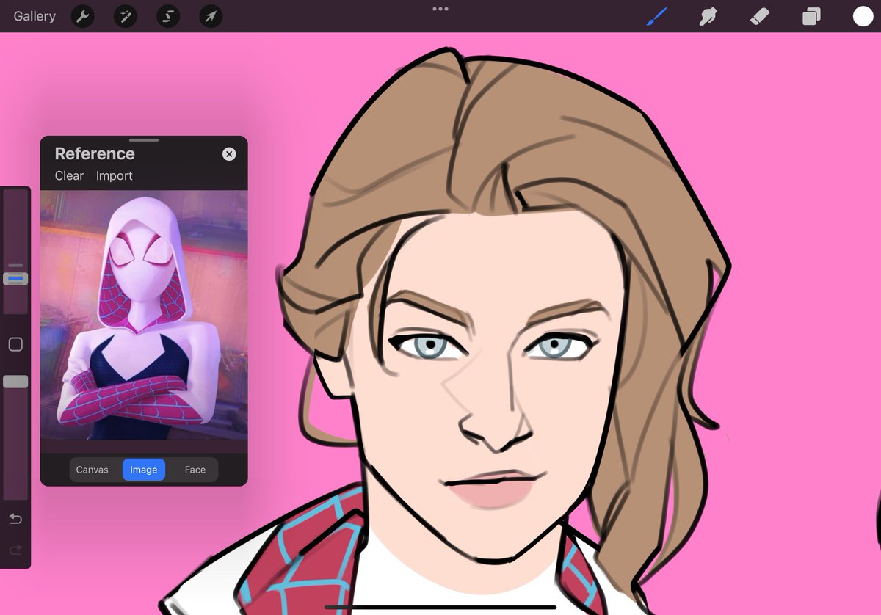Click the Reference panel title text

(95, 153)
